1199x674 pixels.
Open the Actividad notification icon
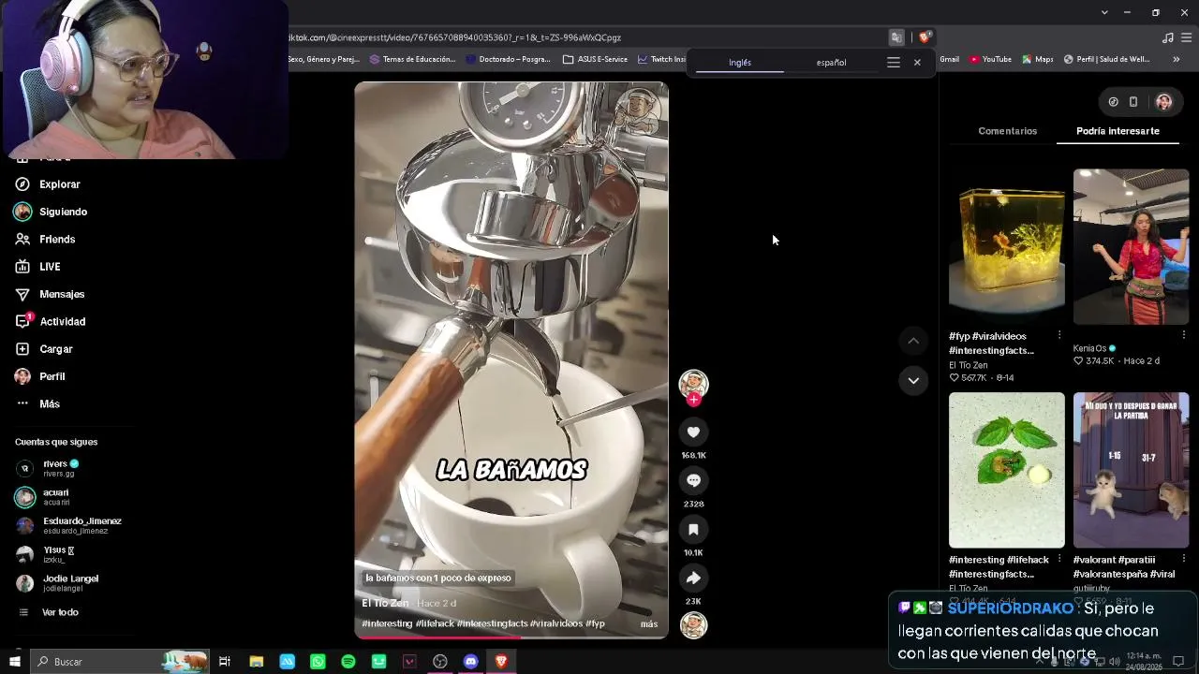[22, 321]
